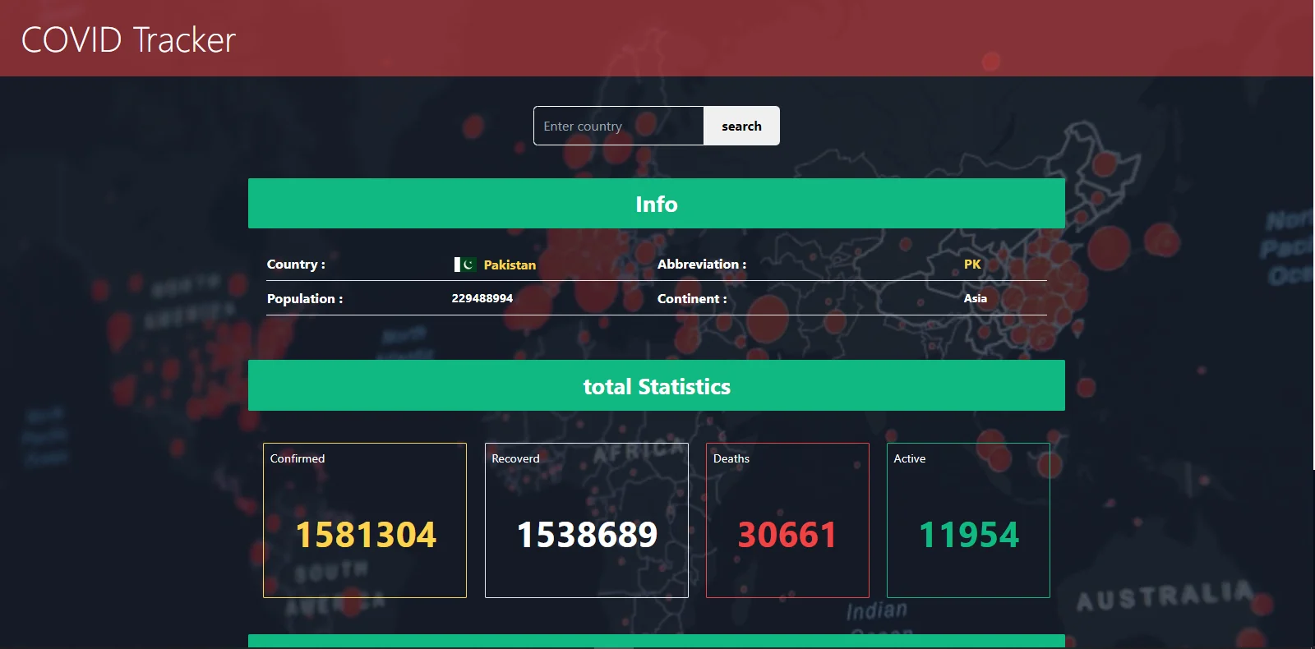Click the Asia continent value
The width and height of the screenshot is (1315, 649).
[x=976, y=298]
